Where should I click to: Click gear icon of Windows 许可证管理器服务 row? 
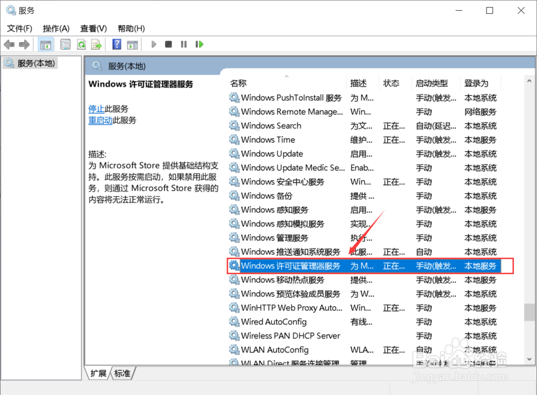234,266
